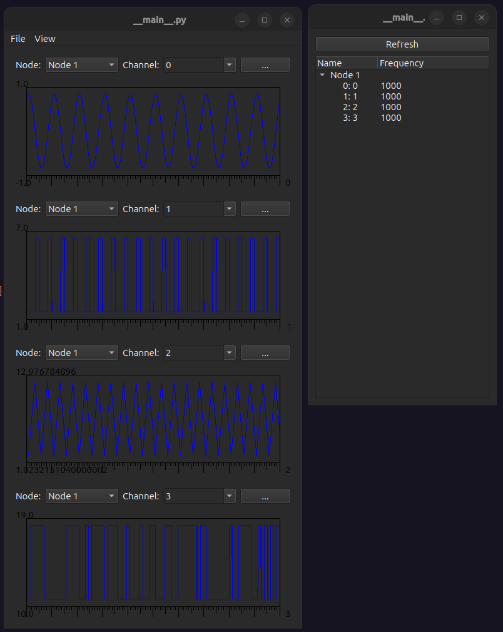
Task: Click the Refresh button
Action: (x=402, y=44)
